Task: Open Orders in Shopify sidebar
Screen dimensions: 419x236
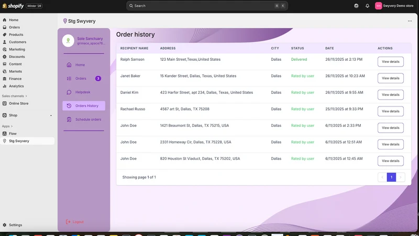Action: coord(14,27)
